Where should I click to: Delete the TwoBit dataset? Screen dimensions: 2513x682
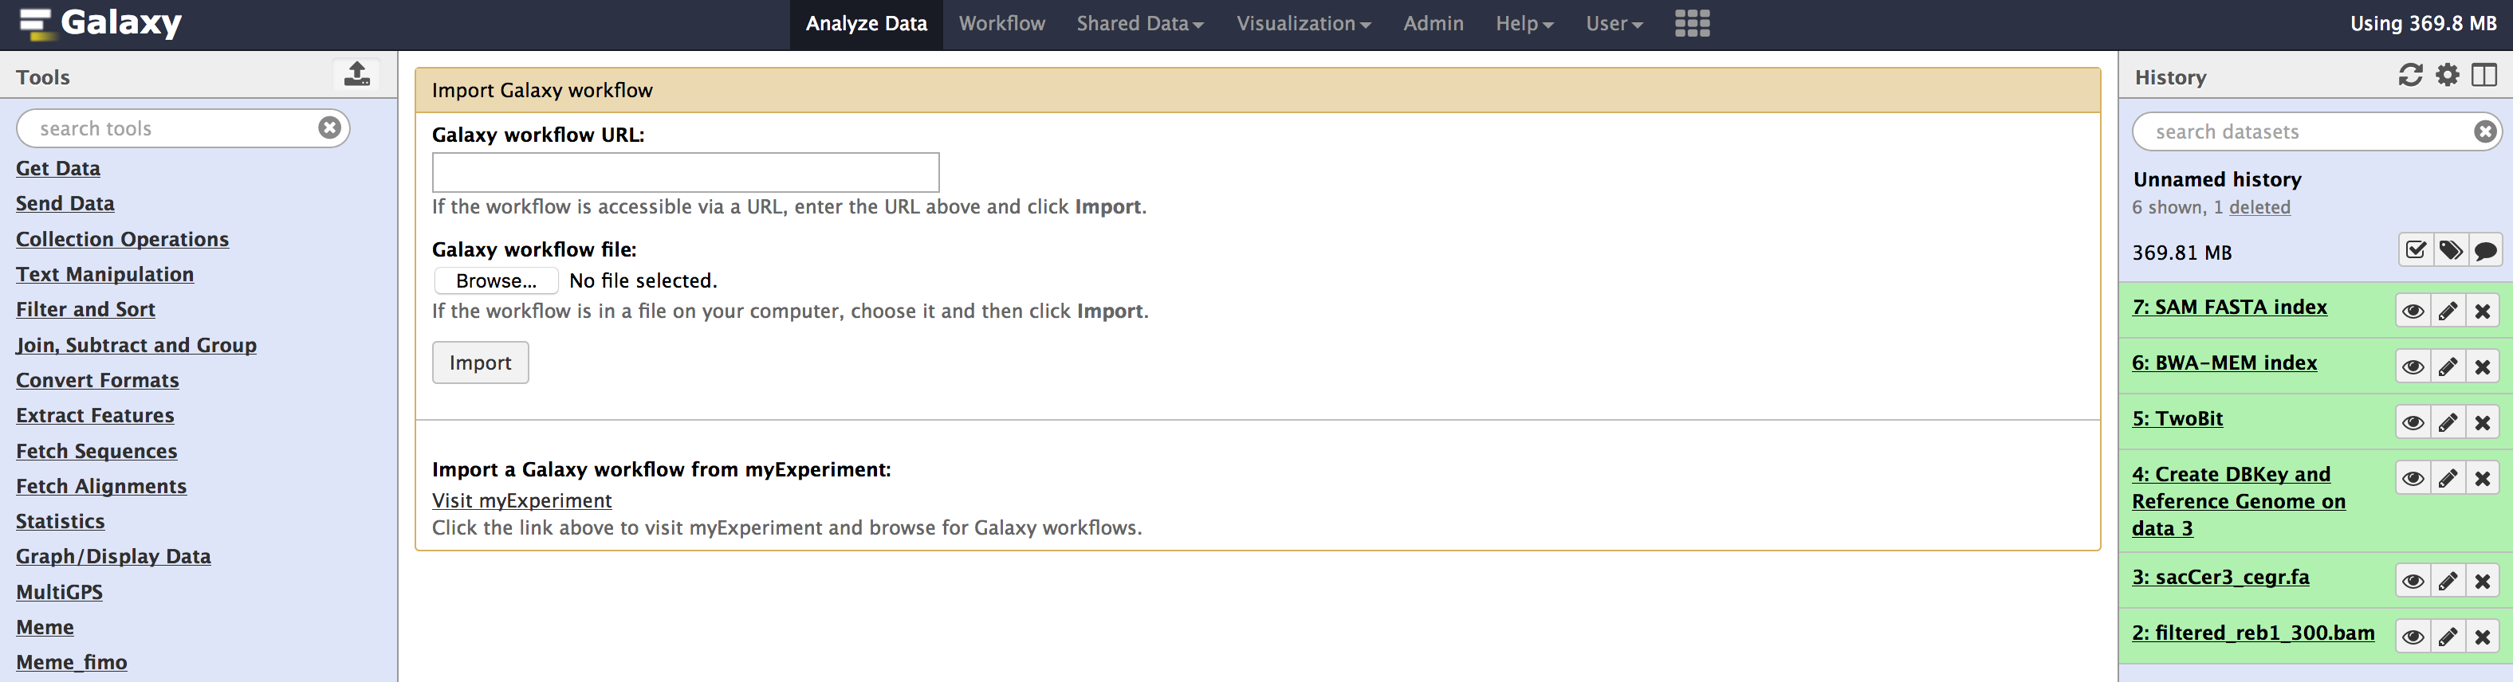[x=2483, y=423]
